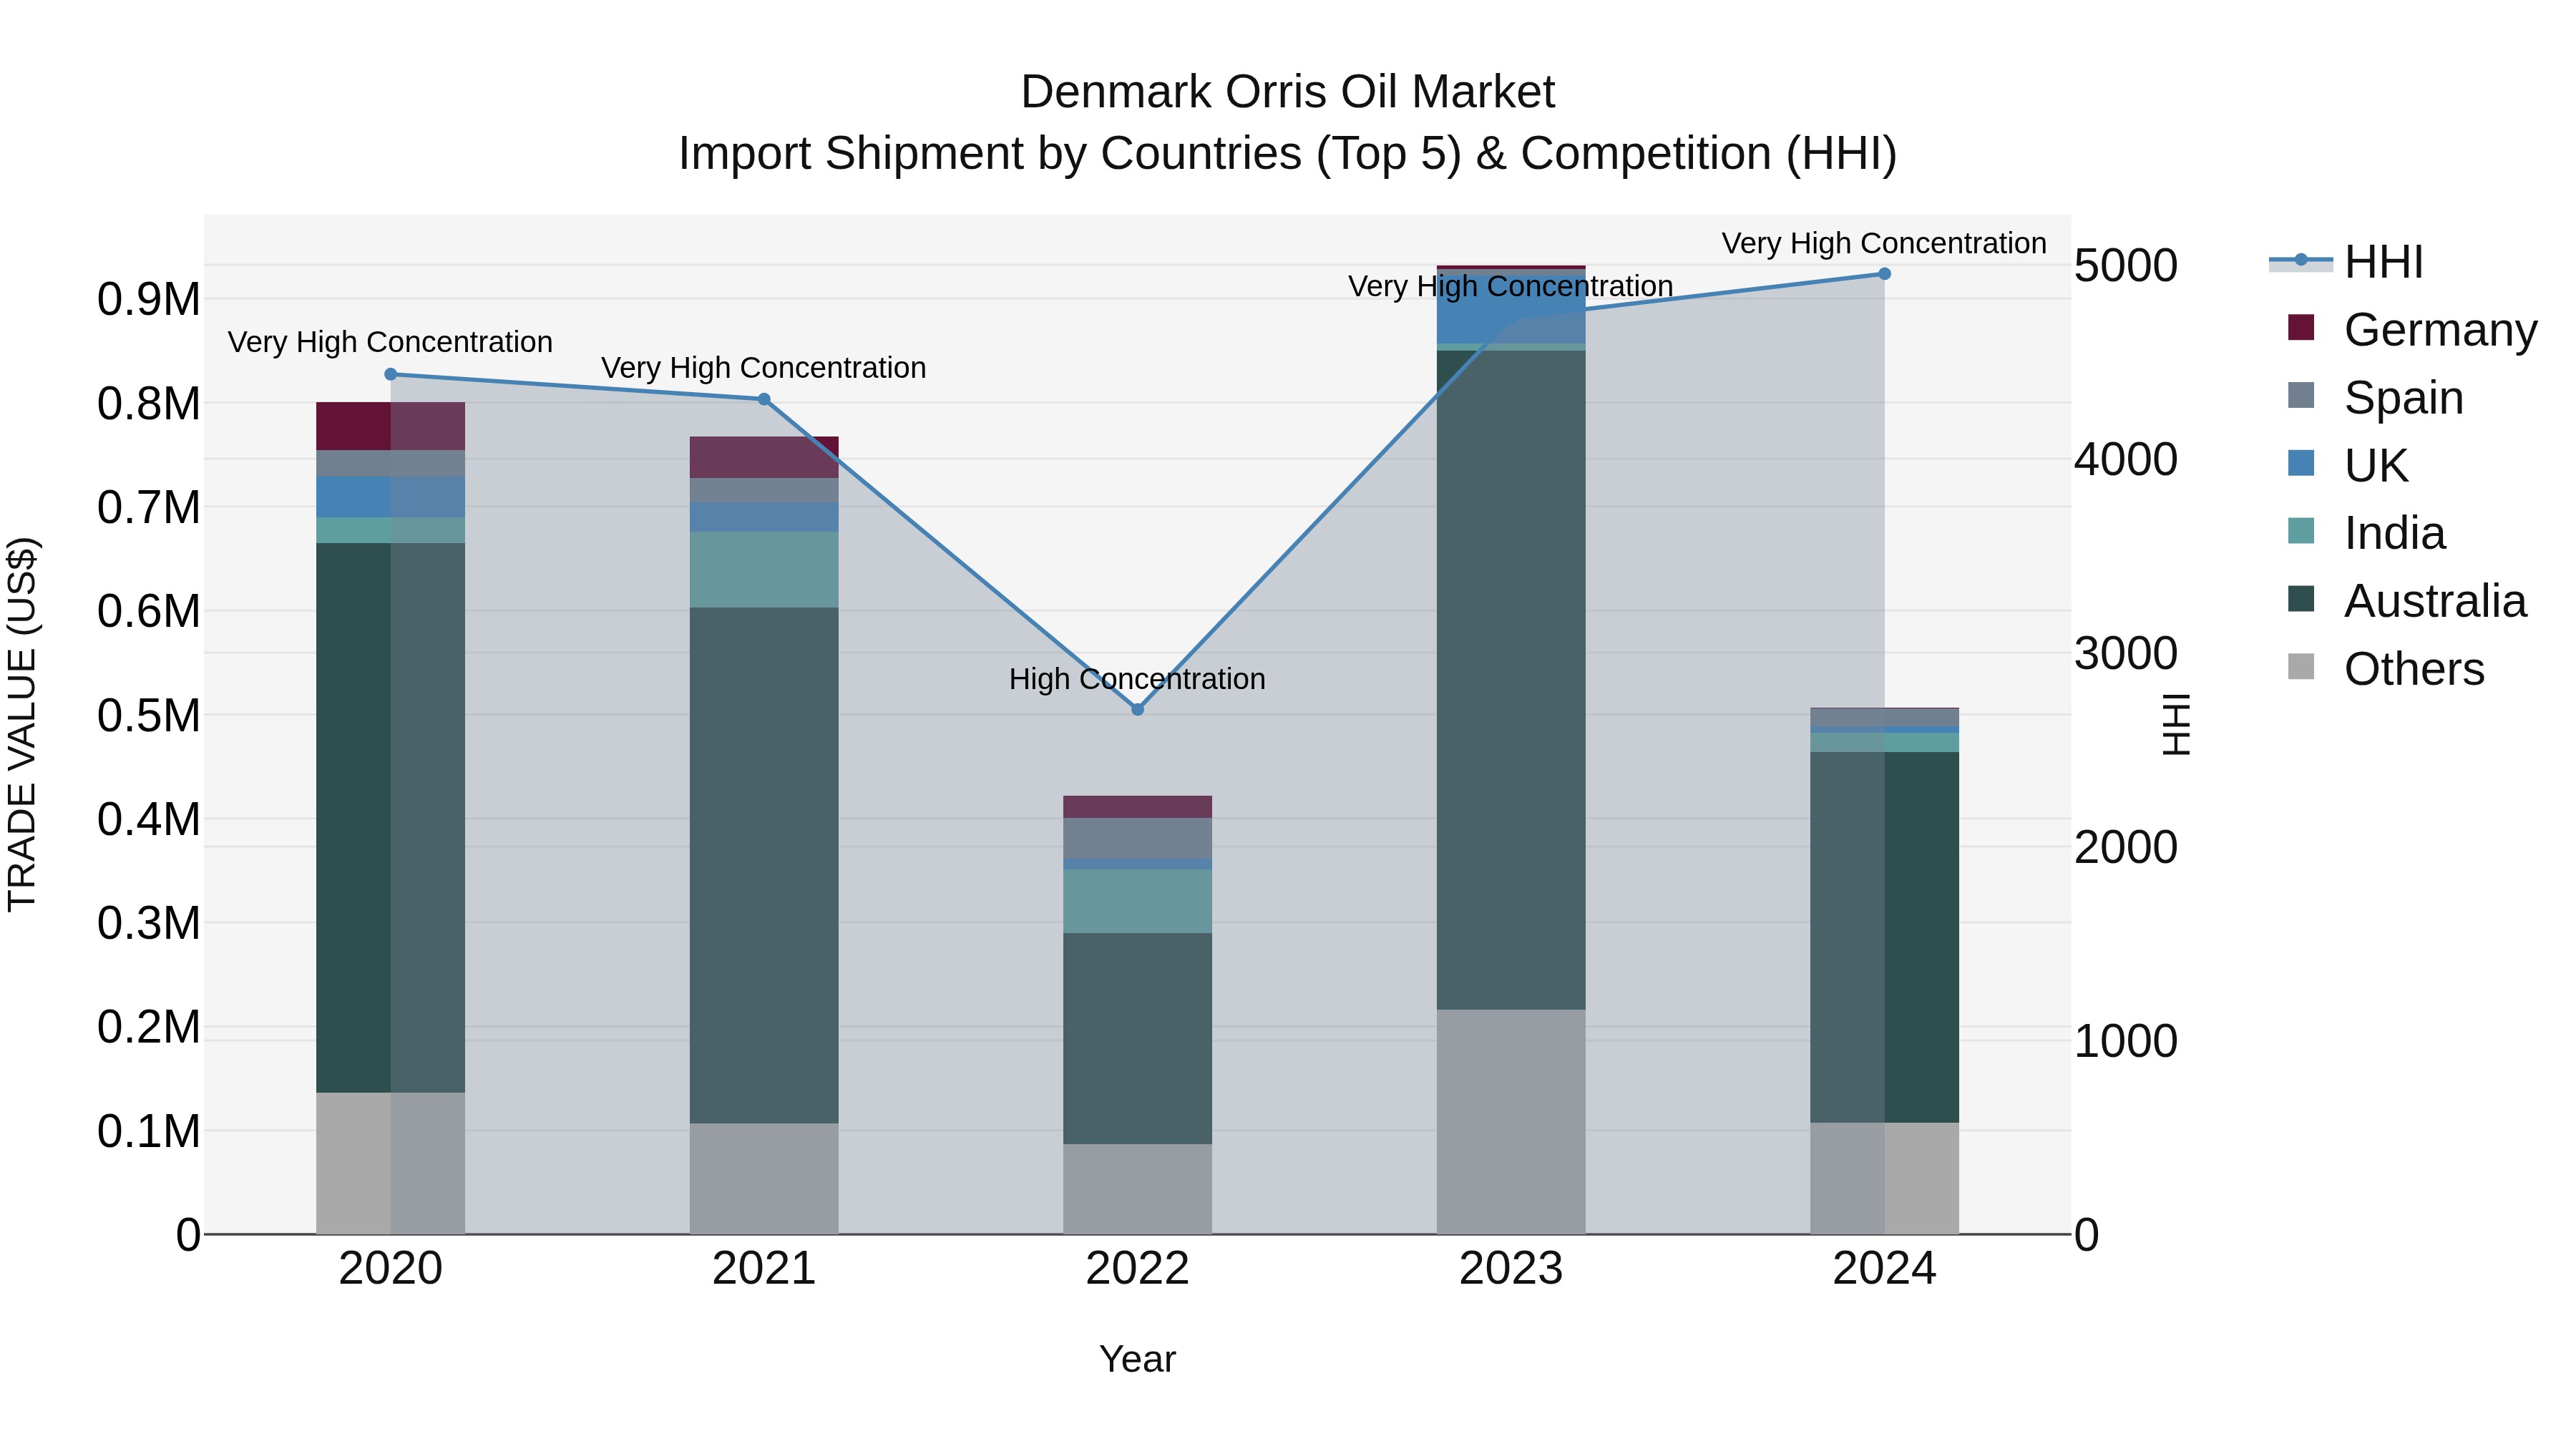Click the 2020 Germany bar segment
Image resolution: width=2576 pixels, height=1449 pixels.
click(x=391, y=427)
